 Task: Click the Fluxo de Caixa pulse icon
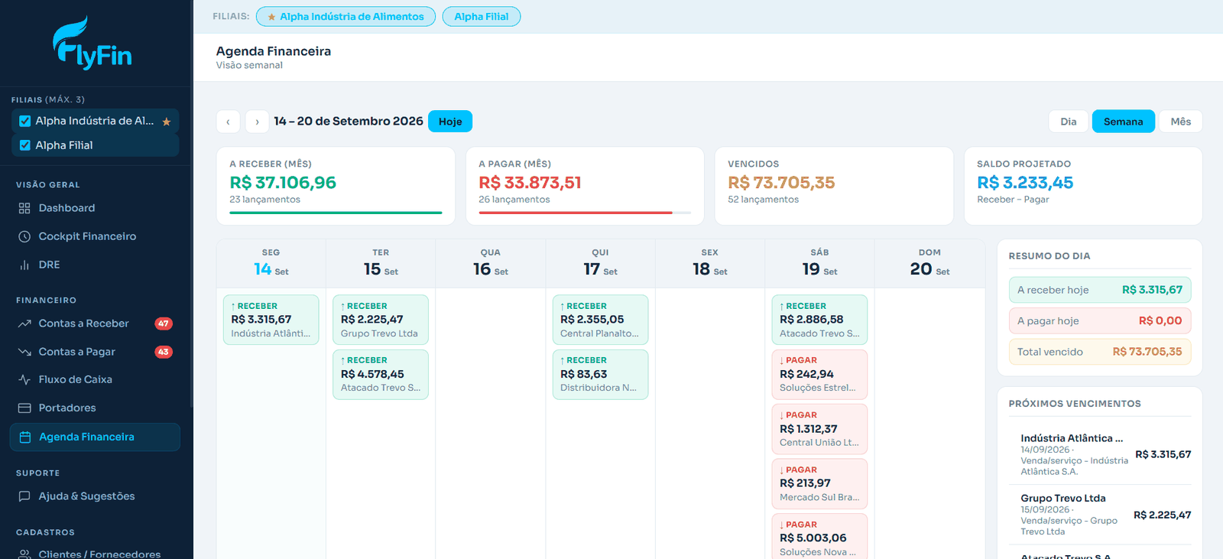[24, 379]
